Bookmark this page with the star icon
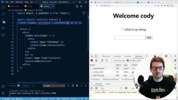Image resolution: width=178 pixels, height=100 pixels. click(158, 6)
